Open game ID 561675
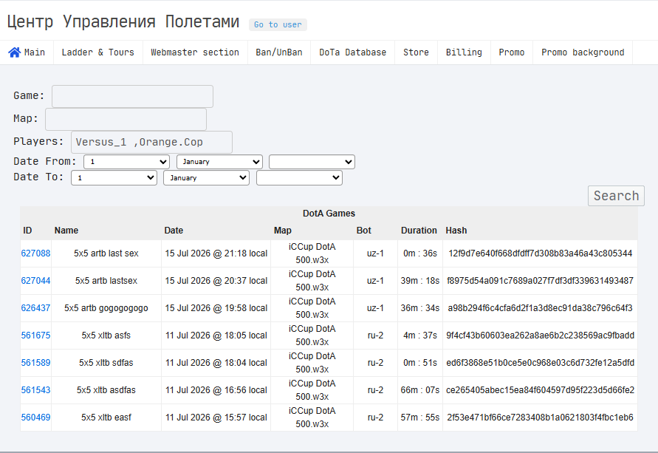Image resolution: width=658 pixels, height=453 pixels. click(x=35, y=335)
